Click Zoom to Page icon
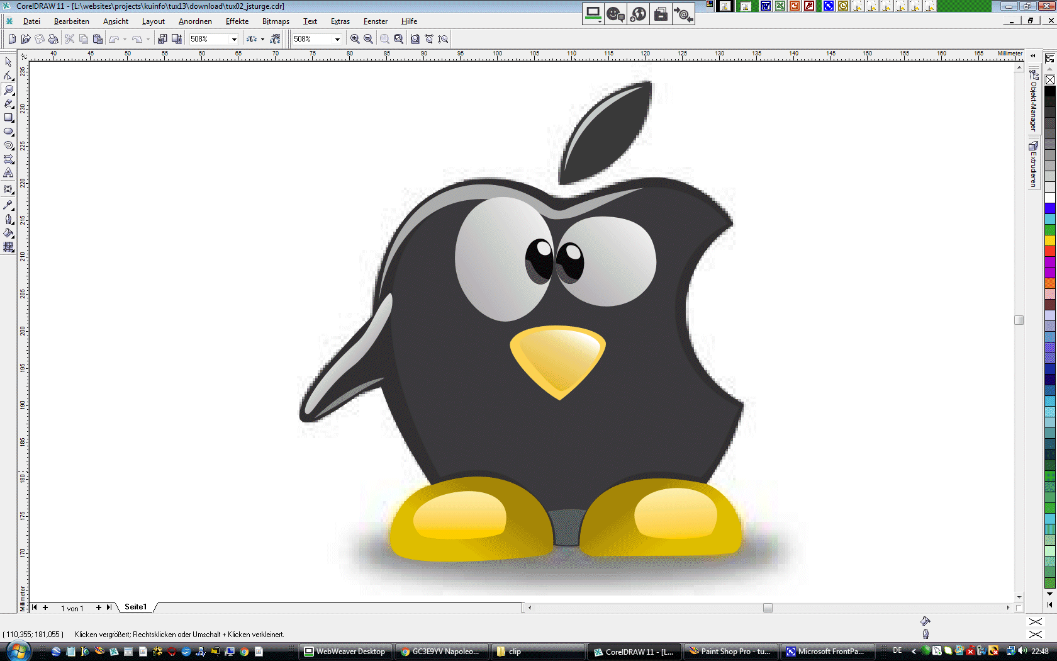The width and height of the screenshot is (1057, 661). click(x=415, y=39)
